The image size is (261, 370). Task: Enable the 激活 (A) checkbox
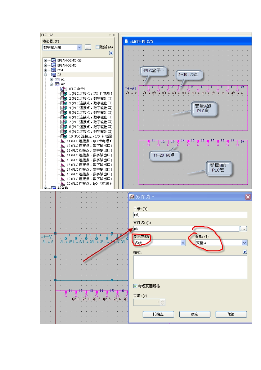pyautogui.click(x=97, y=47)
